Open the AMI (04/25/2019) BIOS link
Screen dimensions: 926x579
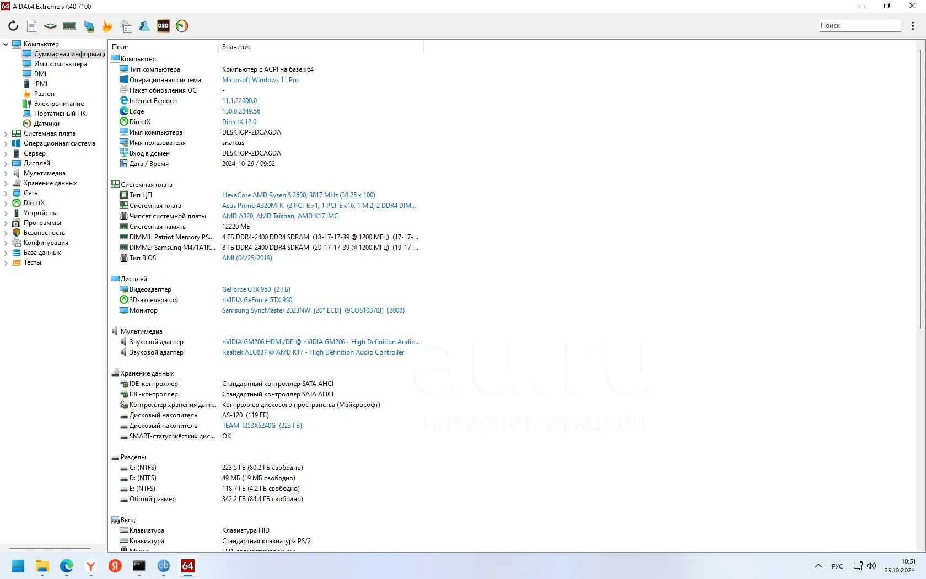247,258
